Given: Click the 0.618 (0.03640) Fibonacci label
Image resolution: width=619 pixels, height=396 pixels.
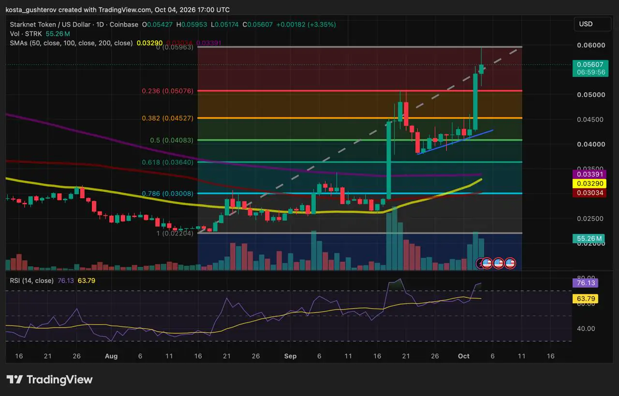Looking at the screenshot, I should 168,162.
